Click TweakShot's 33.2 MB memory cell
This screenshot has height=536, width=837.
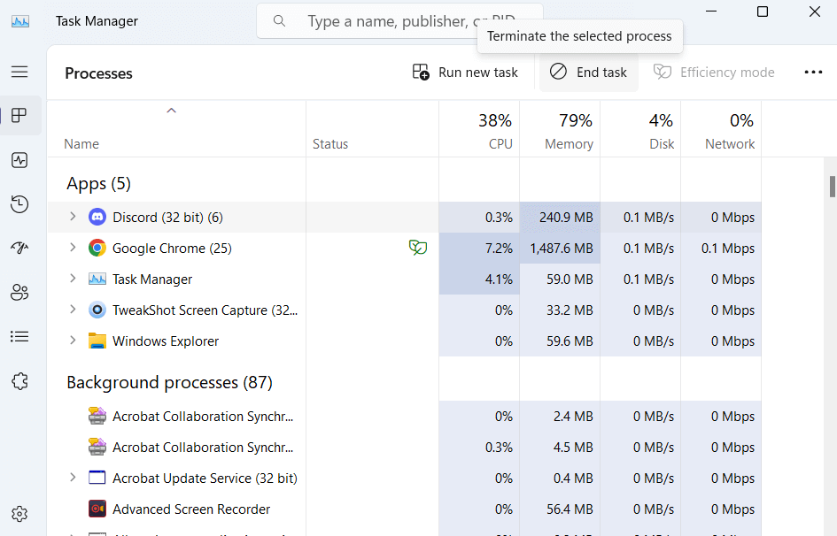[560, 310]
